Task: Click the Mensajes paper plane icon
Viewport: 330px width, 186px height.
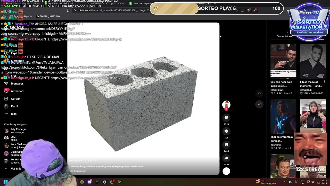Action: [x=6, y=84]
